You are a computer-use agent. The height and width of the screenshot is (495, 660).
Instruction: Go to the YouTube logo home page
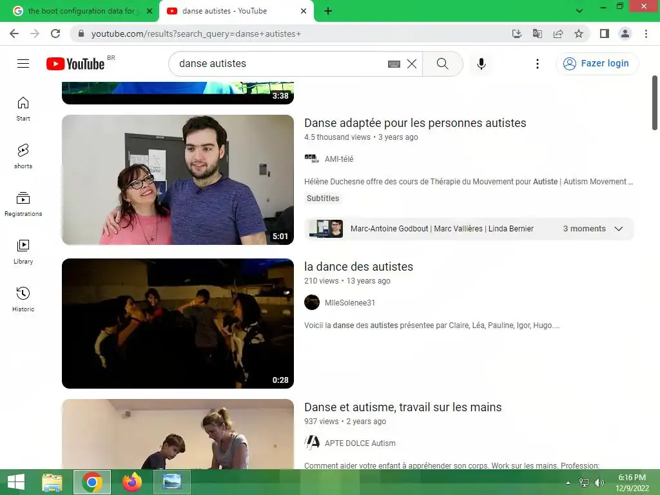tap(75, 64)
